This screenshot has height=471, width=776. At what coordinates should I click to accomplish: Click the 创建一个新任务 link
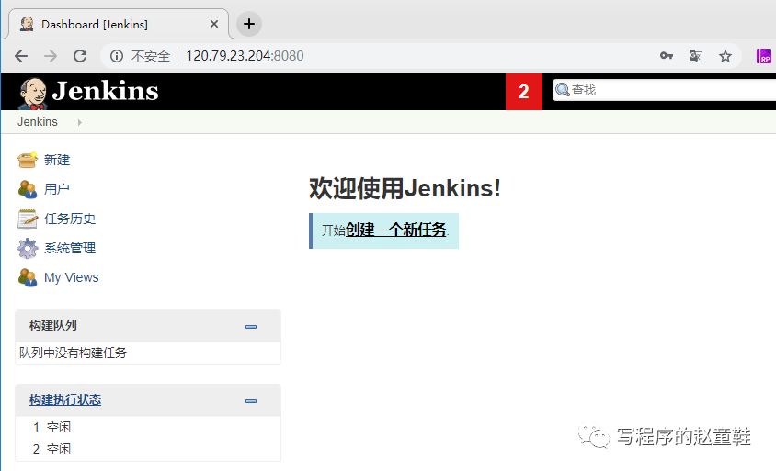click(x=396, y=230)
